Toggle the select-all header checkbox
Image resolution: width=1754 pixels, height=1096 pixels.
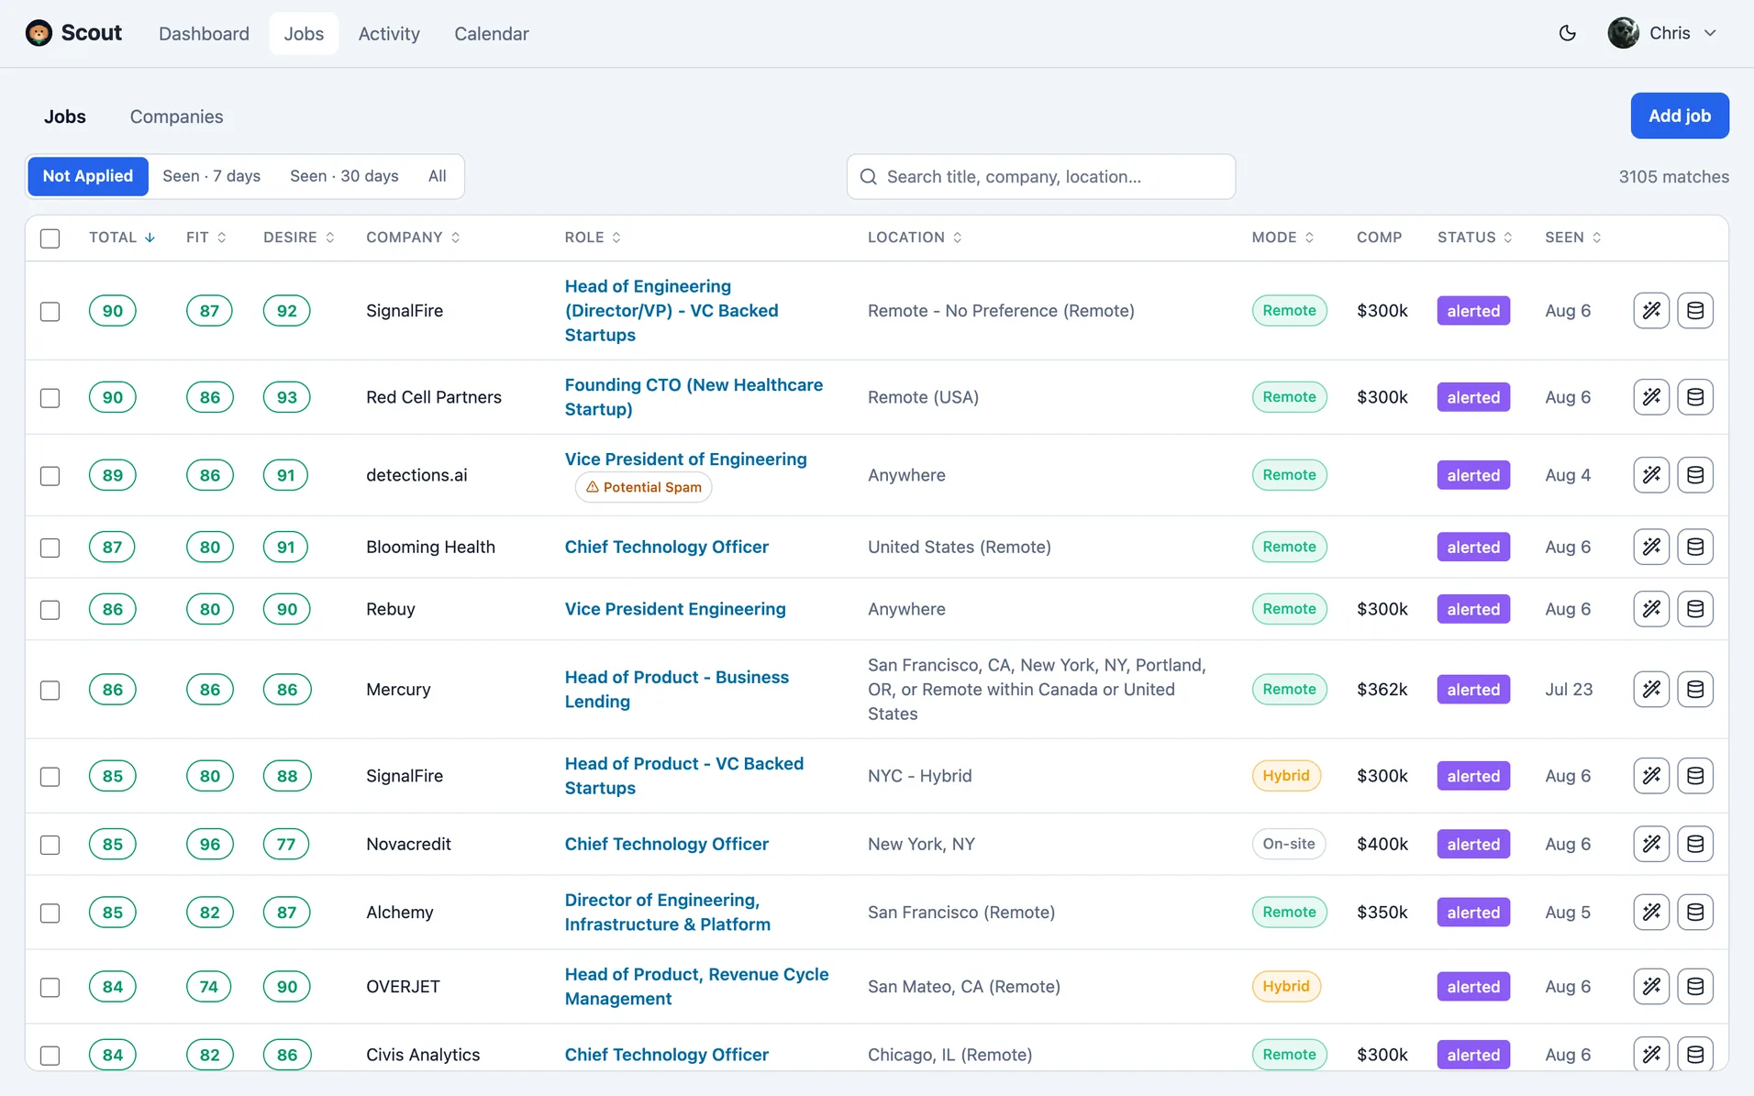point(50,238)
